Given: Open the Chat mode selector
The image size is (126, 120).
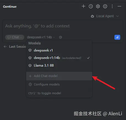Looking at the screenshot, I should [x=15, y=37].
